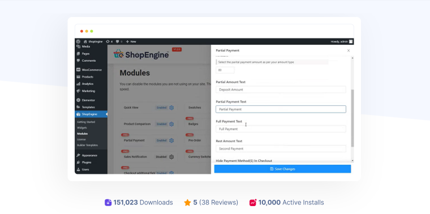Click the Product Comparison Enabled badge
Image resolution: width=430 pixels, height=214 pixels.
tap(161, 124)
